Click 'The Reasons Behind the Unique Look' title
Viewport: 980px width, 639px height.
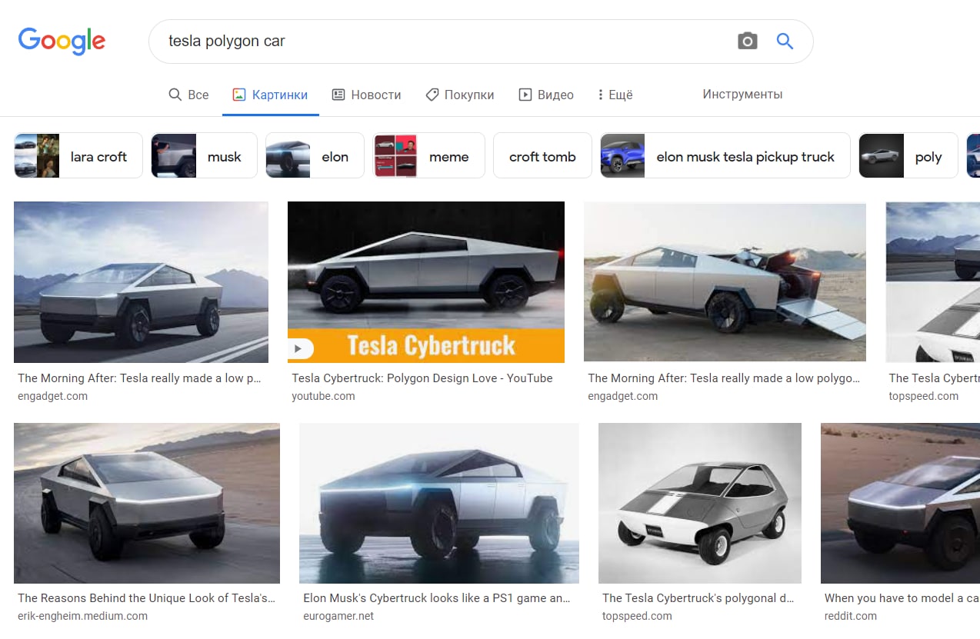(x=146, y=598)
